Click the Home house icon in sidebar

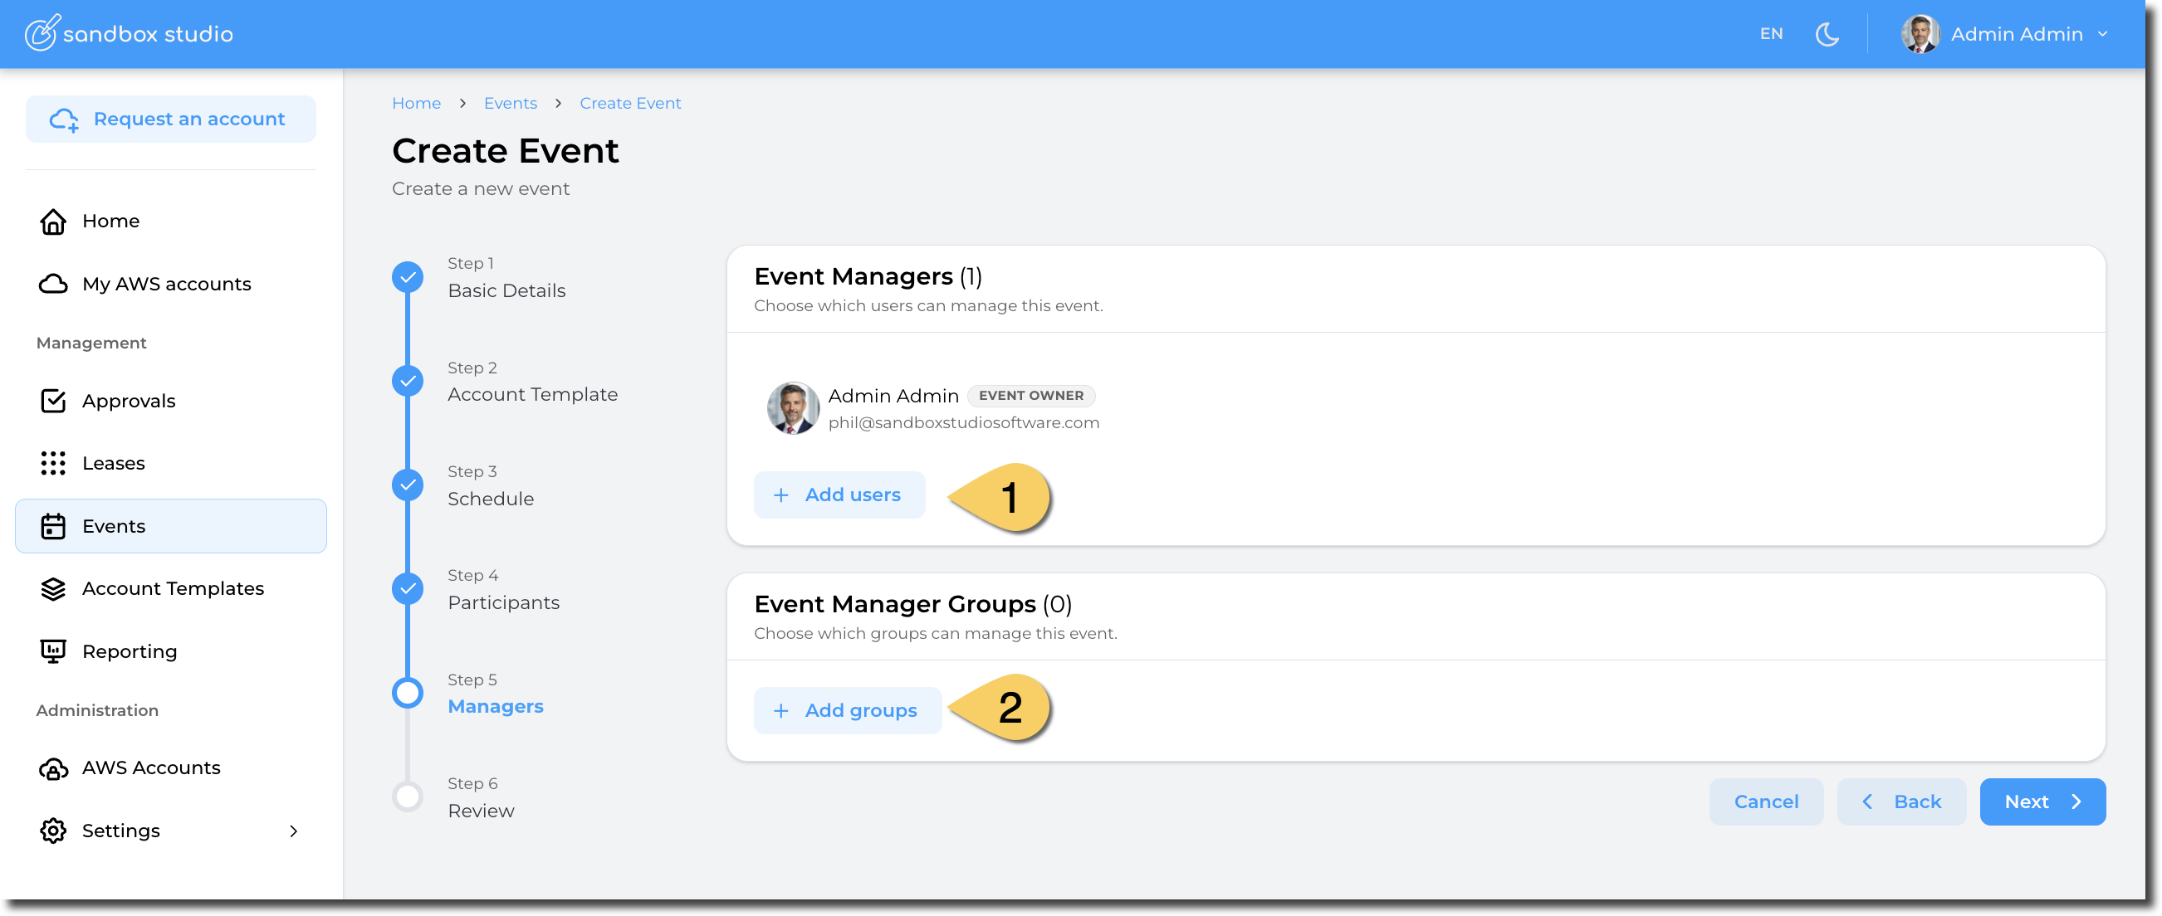pyautogui.click(x=53, y=222)
